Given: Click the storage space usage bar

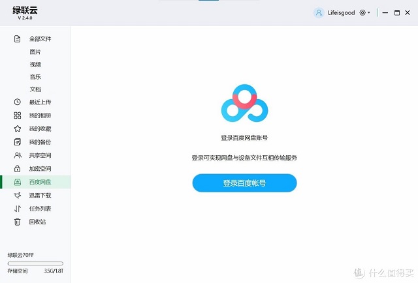Looking at the screenshot, I should tap(35, 263).
